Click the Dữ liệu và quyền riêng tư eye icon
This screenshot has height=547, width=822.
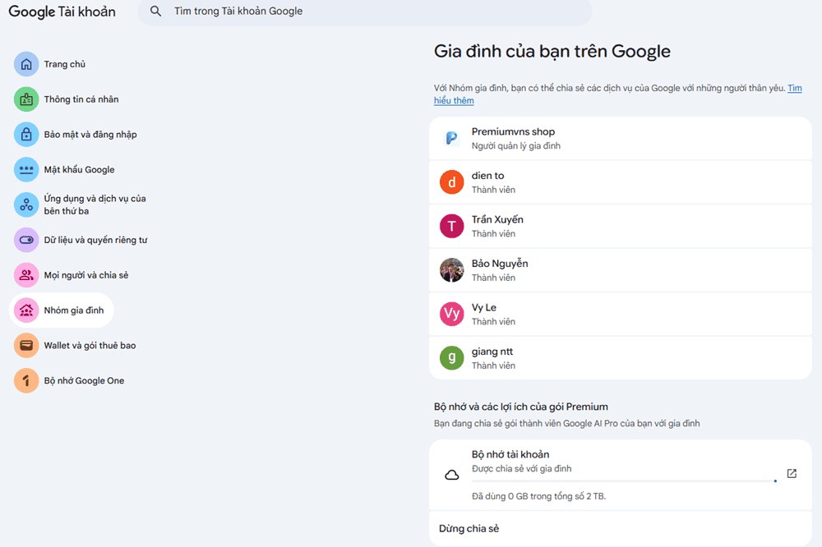26,239
